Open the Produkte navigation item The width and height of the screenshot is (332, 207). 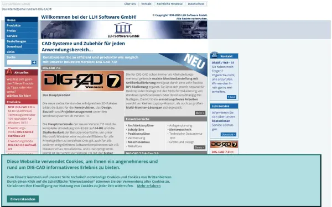click(x=22, y=25)
